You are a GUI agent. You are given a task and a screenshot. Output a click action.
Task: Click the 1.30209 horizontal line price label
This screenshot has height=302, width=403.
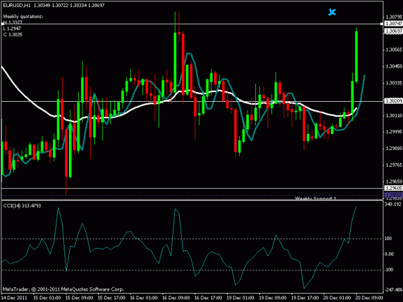(x=394, y=101)
